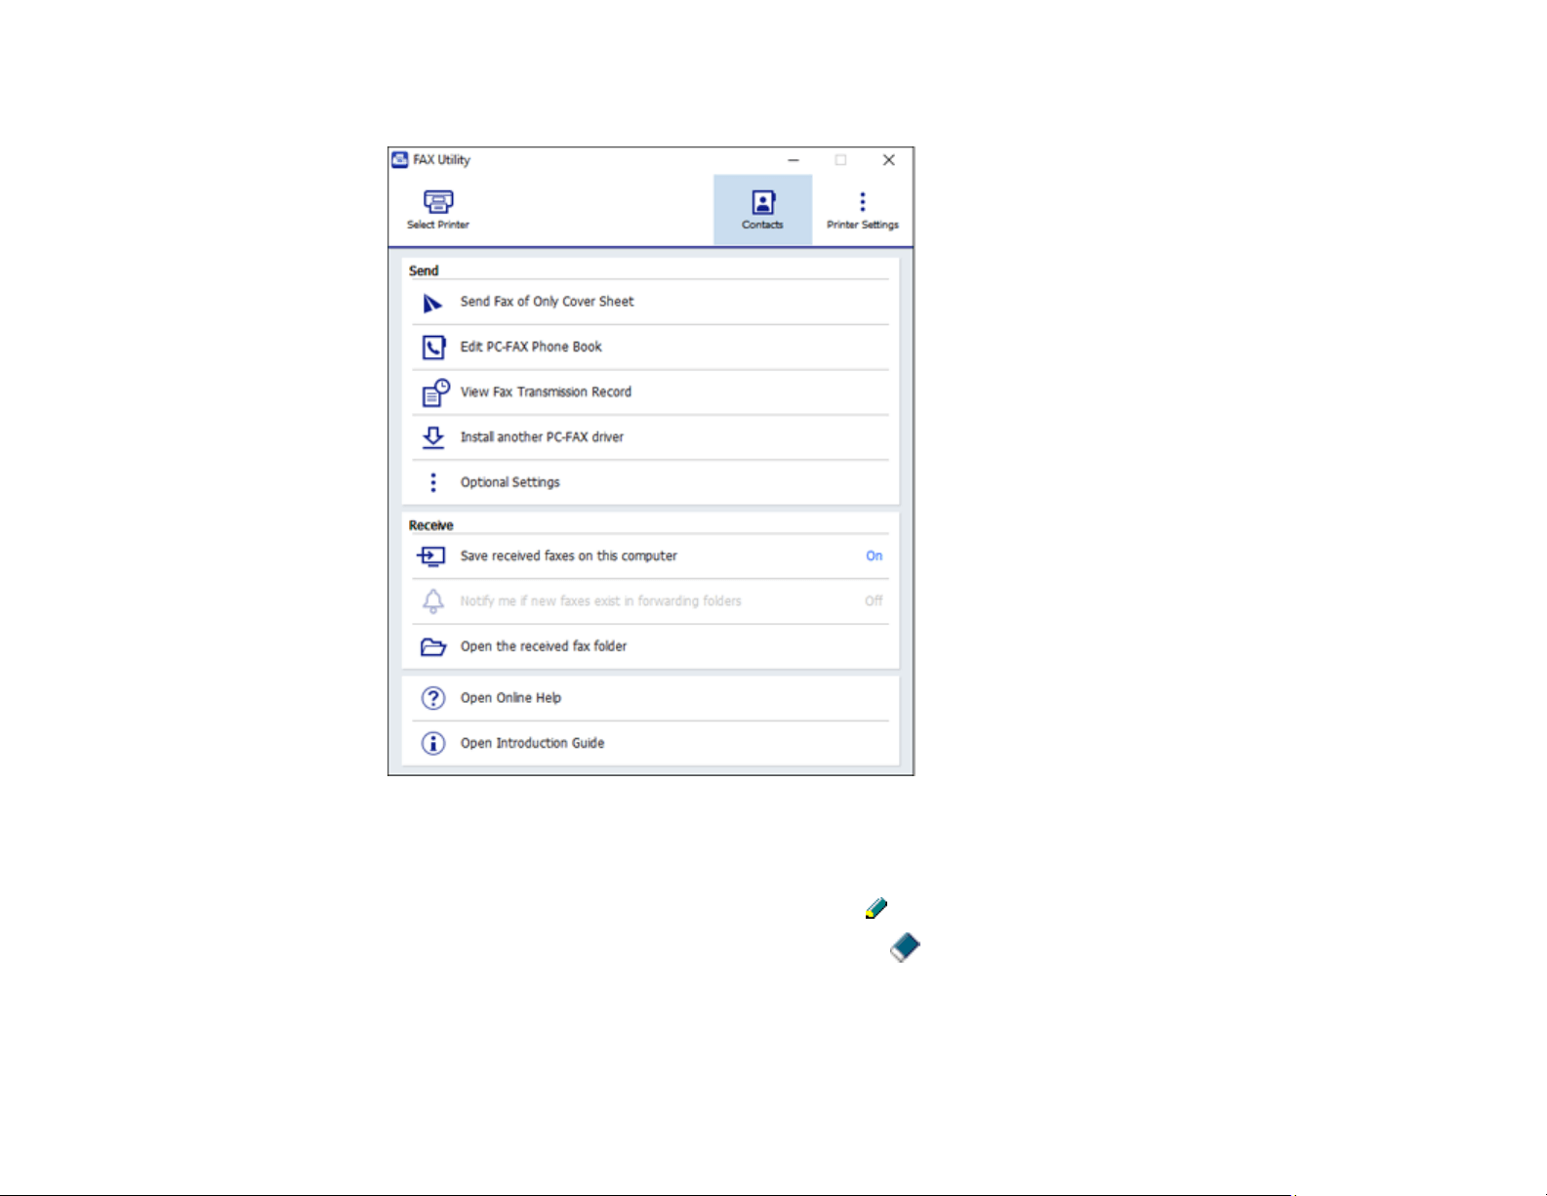The width and height of the screenshot is (1547, 1196).
Task: Click the Open Introduction Guide info icon
Action: [x=433, y=743]
